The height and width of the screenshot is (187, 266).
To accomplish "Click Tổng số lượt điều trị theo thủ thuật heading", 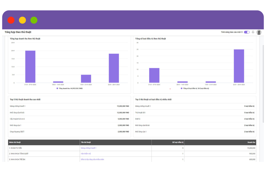I will (x=150, y=39).
